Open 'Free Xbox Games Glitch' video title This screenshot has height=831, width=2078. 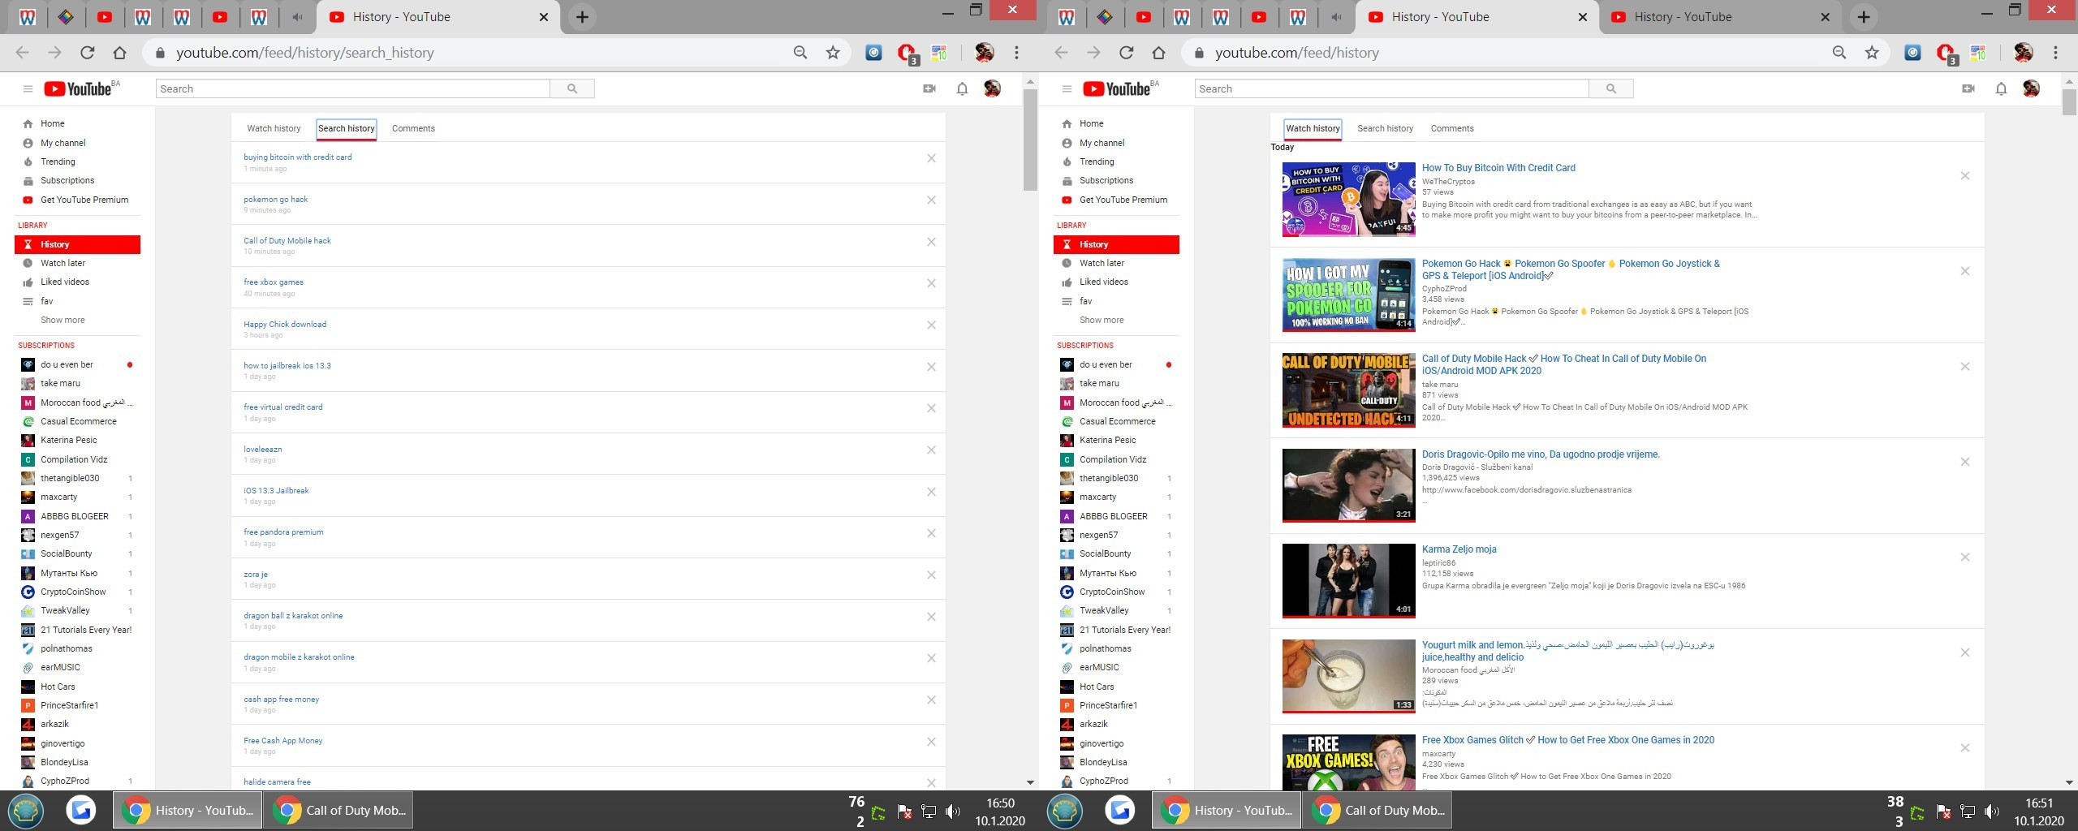click(x=1567, y=740)
